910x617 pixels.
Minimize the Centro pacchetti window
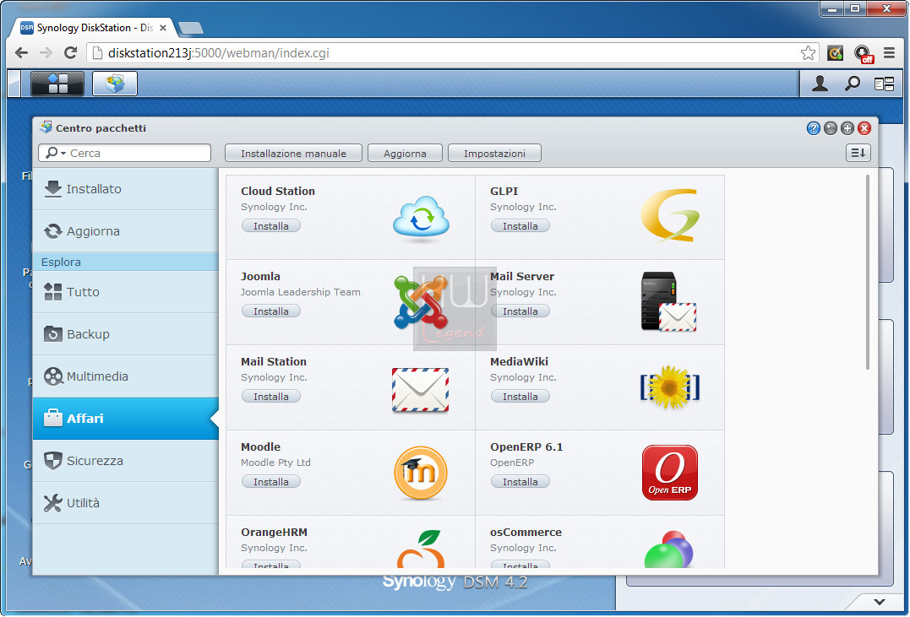pos(831,128)
